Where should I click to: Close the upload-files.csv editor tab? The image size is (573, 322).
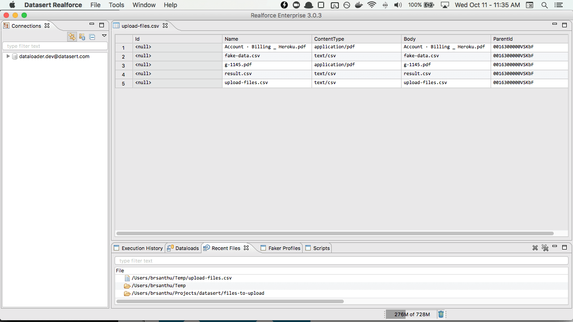pyautogui.click(x=165, y=25)
